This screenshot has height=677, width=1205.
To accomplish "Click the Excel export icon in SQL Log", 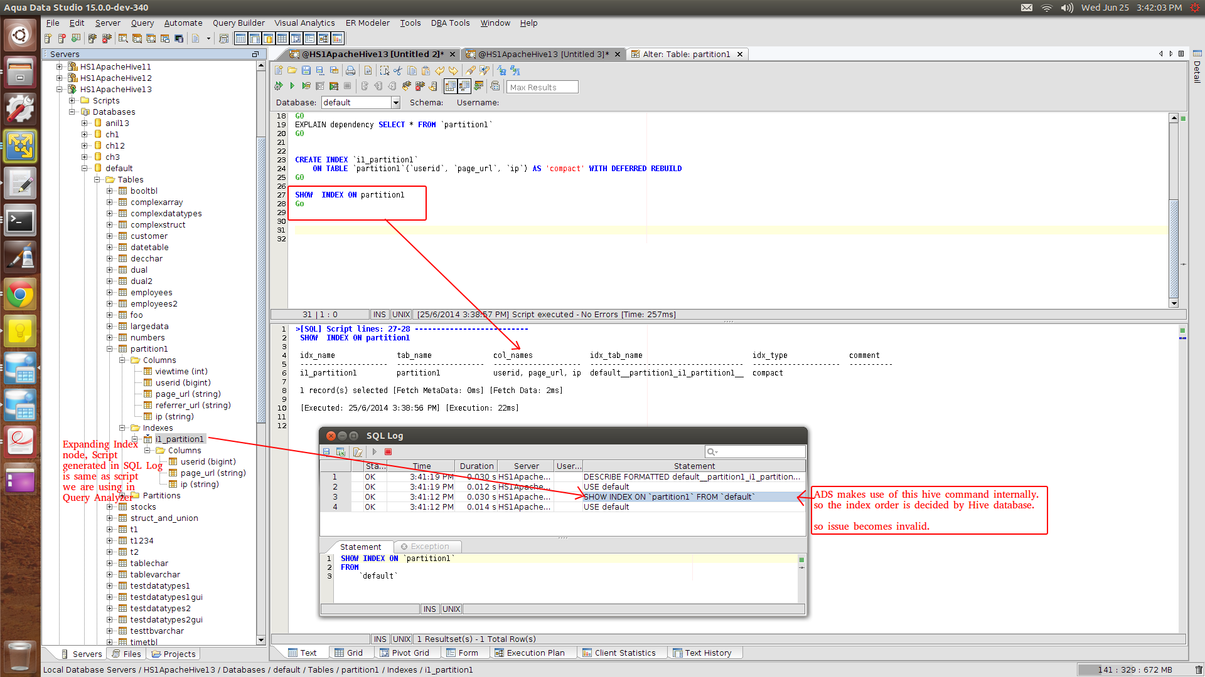I will [340, 452].
